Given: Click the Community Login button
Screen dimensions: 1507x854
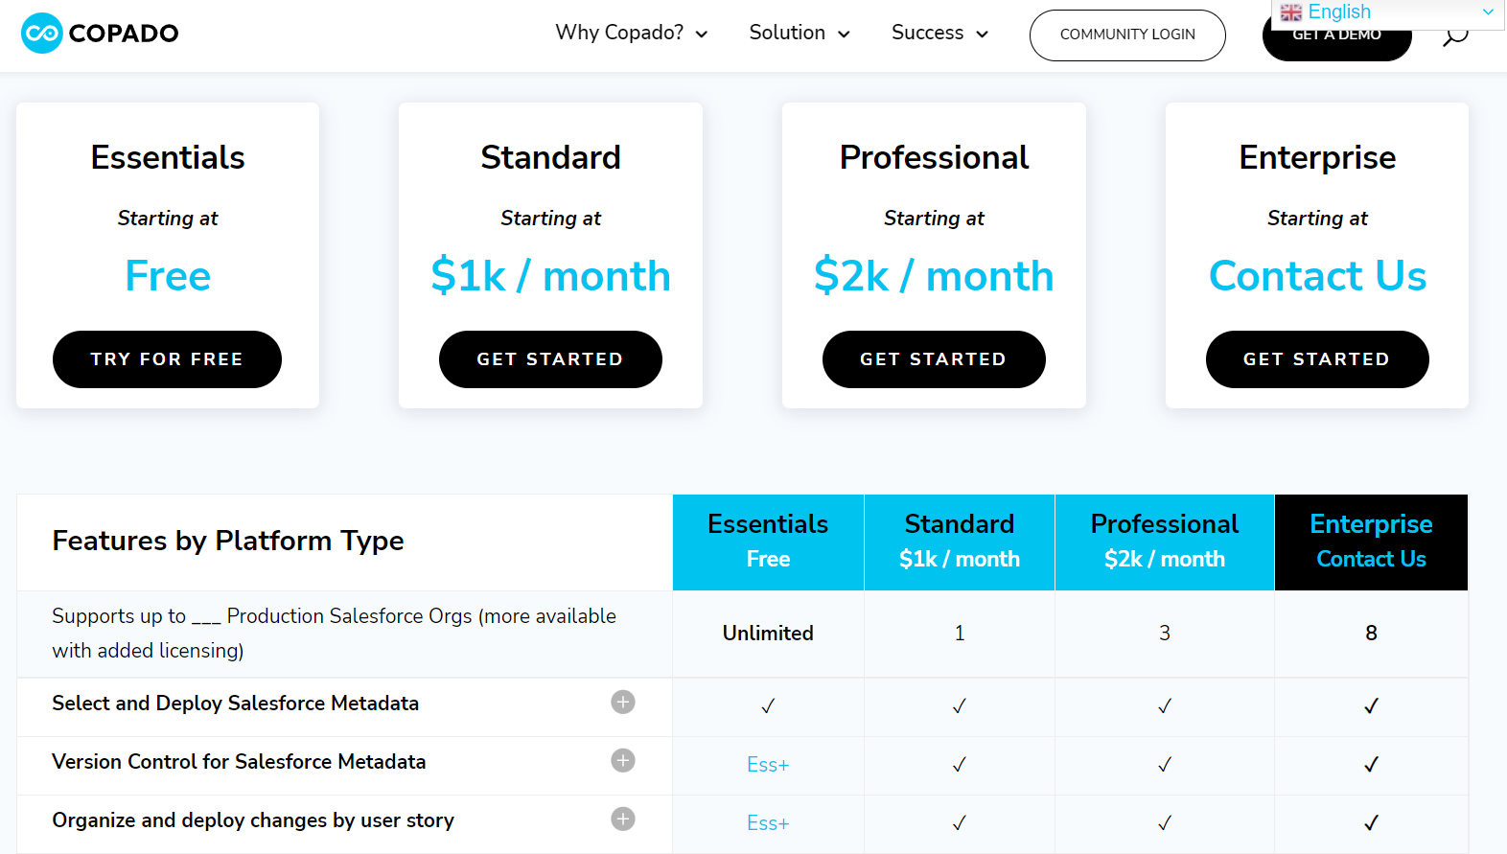Looking at the screenshot, I should tap(1127, 35).
